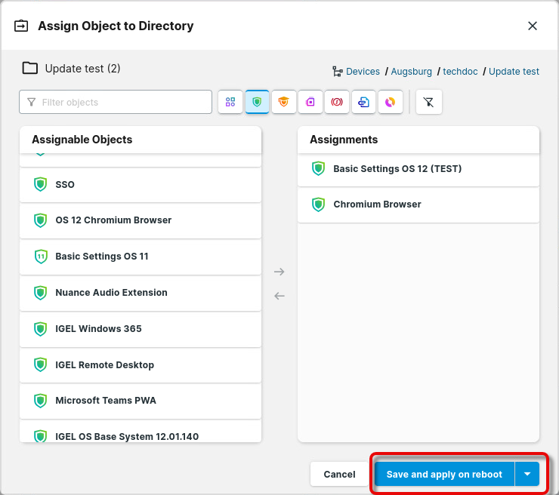Click the left arrow to remove assignment
Viewport: 559px width, 495px height.
[x=279, y=296]
